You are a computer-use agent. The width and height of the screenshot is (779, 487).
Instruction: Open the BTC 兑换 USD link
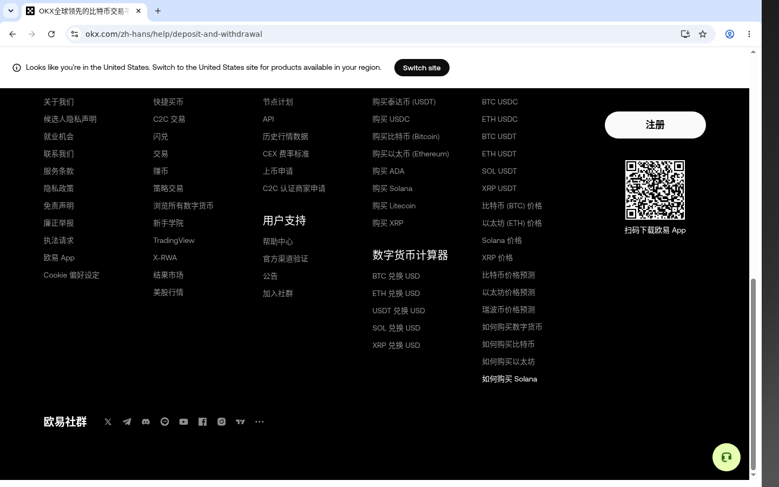coord(396,276)
